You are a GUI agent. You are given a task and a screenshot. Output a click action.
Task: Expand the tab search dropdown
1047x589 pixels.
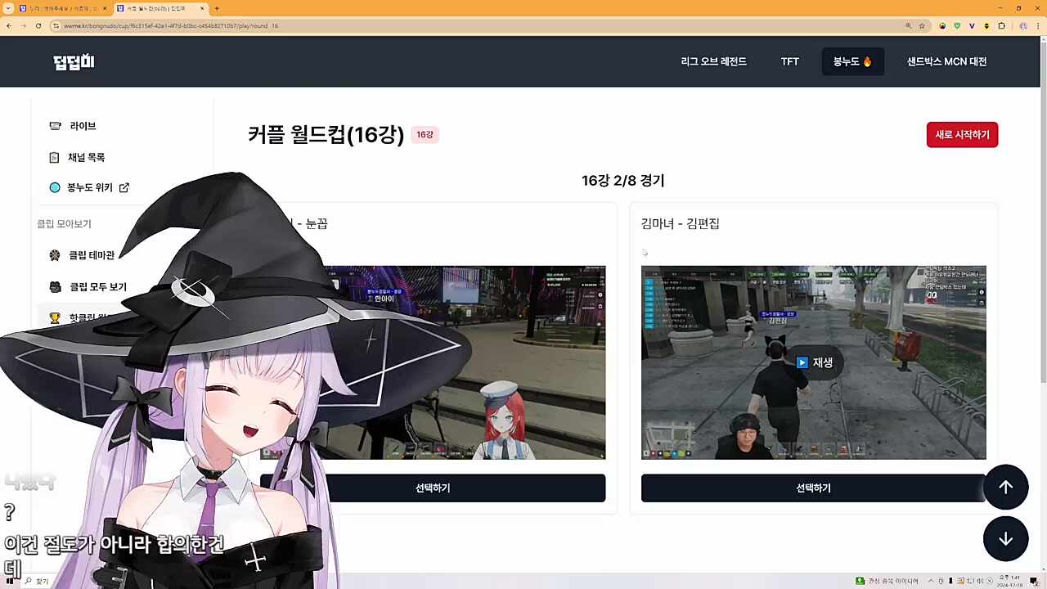coord(7,8)
